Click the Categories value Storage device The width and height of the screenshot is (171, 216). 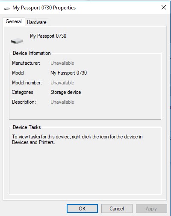66,92
